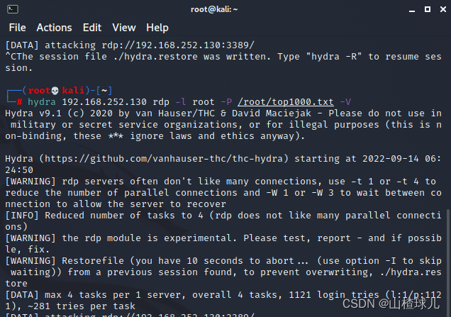Close the root@kali terminal window
Viewport: 451px width, 317px height.
click(x=443, y=9)
